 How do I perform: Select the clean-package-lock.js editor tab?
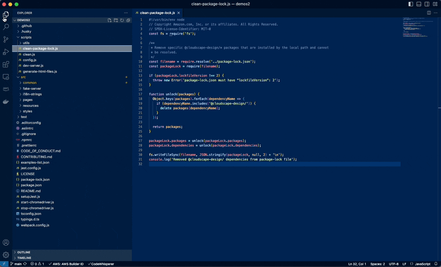pyautogui.click(x=157, y=13)
